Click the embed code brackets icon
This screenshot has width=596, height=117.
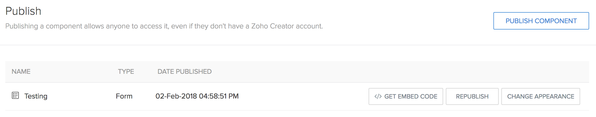(x=378, y=96)
